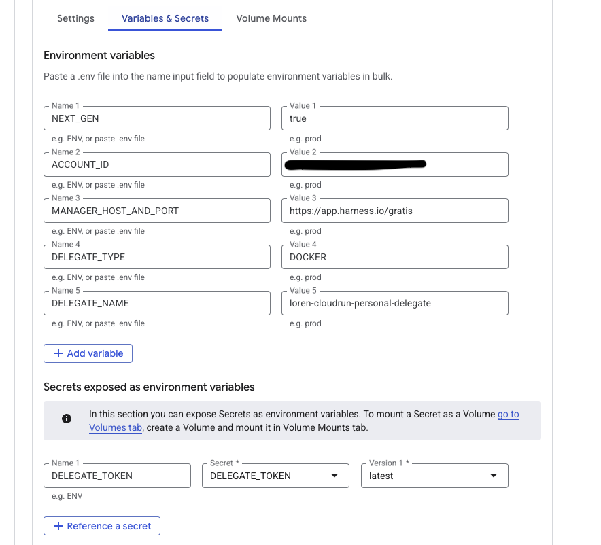Screen dimensions: 601x545
Task: Click the NEXT_GEN name field
Action: (x=157, y=118)
